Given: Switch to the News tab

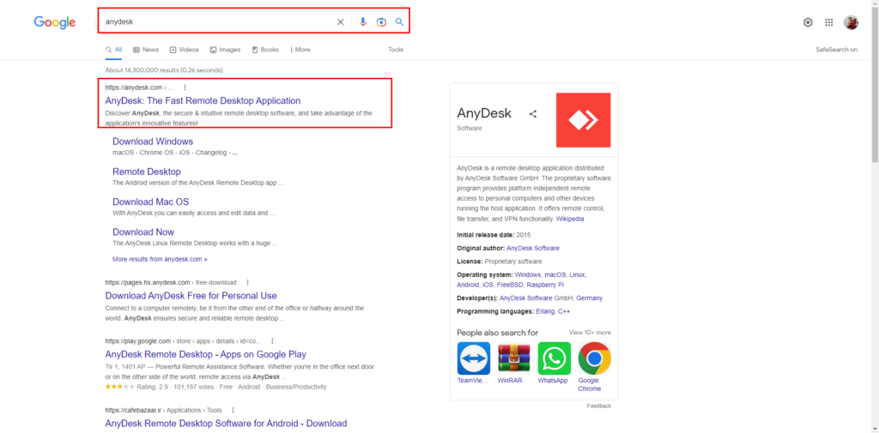Looking at the screenshot, I should (146, 50).
